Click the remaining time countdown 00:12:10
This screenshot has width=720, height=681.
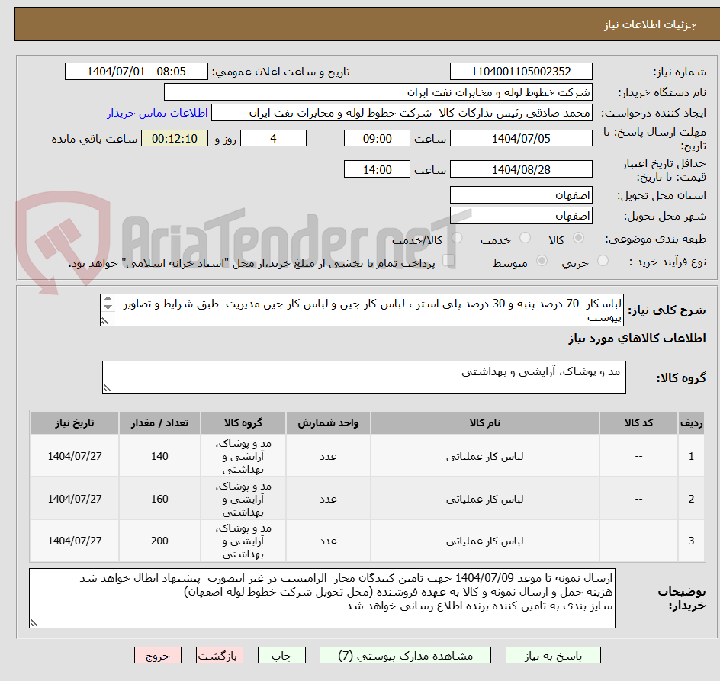click(175, 138)
